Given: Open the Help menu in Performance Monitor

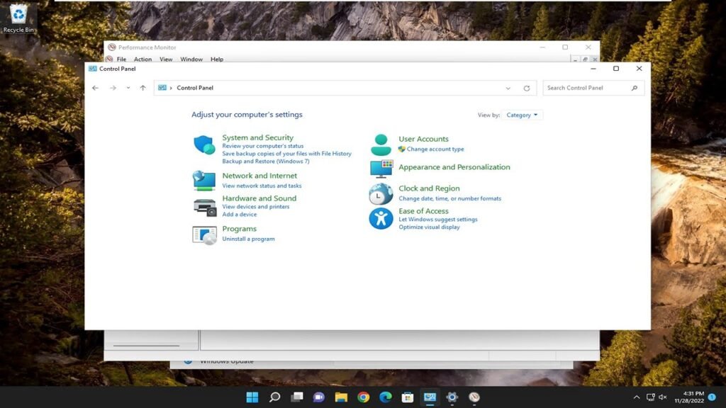Looking at the screenshot, I should coord(217,59).
